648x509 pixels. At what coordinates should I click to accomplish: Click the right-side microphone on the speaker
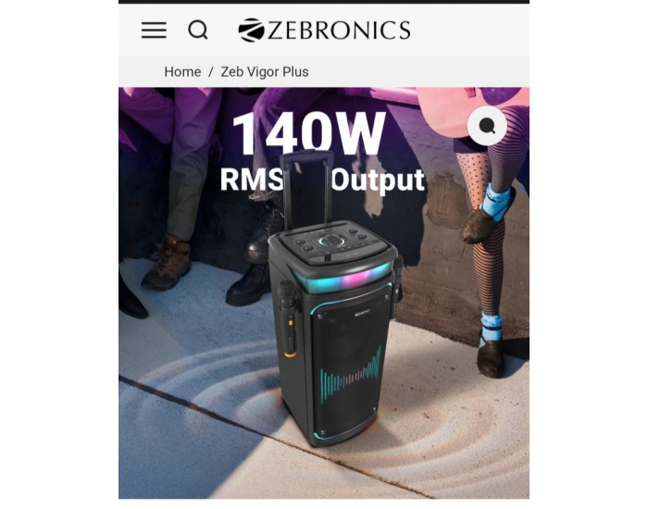(x=397, y=285)
